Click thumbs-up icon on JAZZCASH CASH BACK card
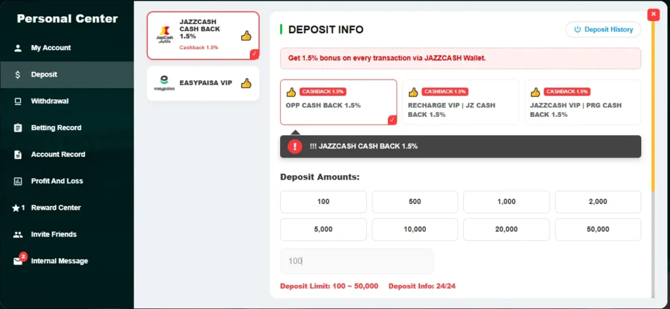 246,36
